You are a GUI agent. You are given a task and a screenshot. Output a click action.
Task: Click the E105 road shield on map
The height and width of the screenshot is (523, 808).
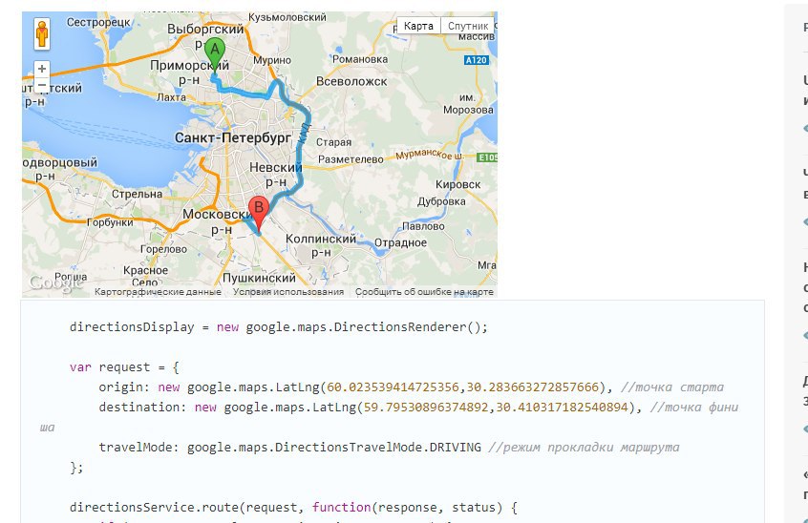487,157
